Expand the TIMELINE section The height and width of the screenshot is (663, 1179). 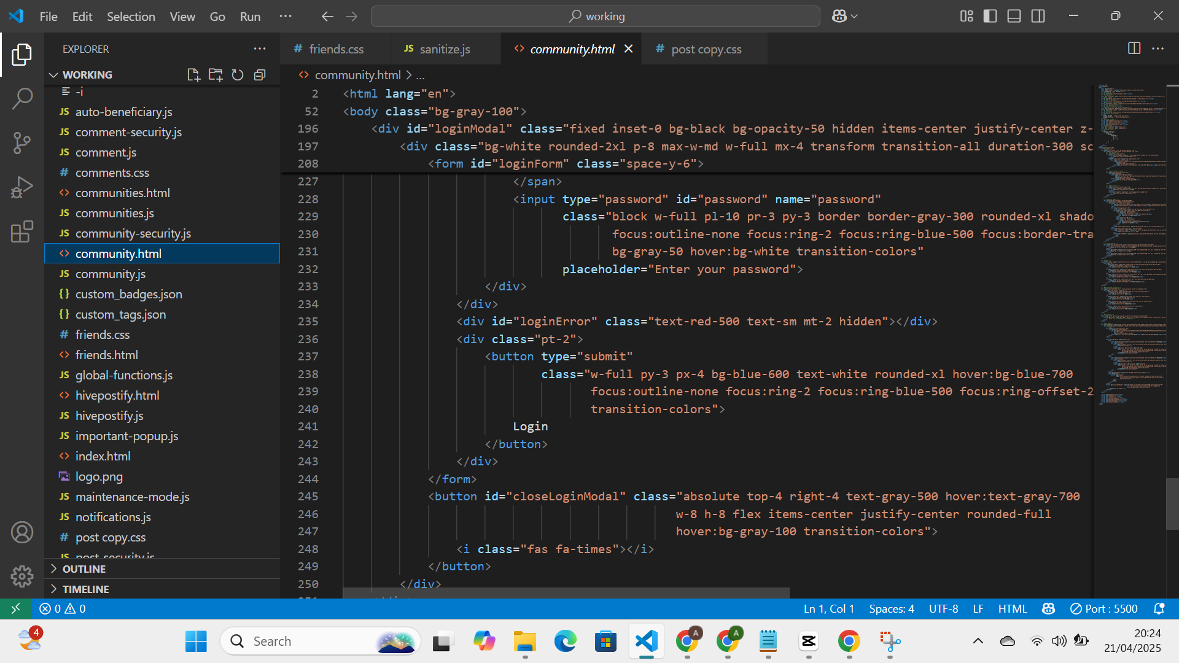pyautogui.click(x=162, y=589)
